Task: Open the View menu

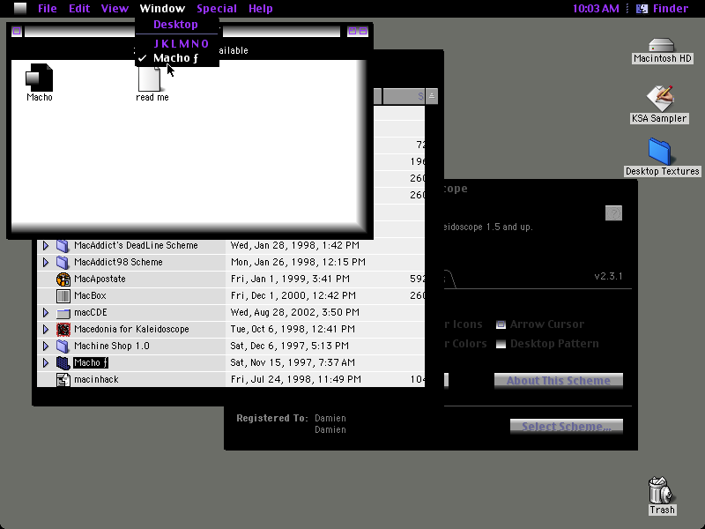Action: pyautogui.click(x=115, y=9)
